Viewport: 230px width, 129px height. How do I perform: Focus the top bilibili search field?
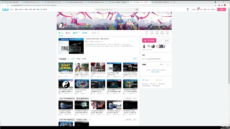115,10
